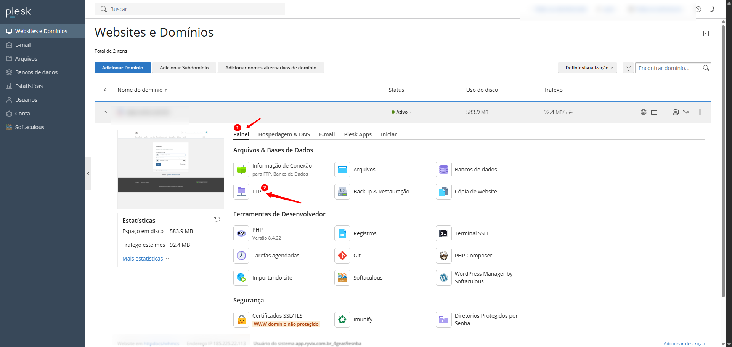Click the WordPress Manager icon
Viewport: 732px width, 347px height.
[444, 278]
